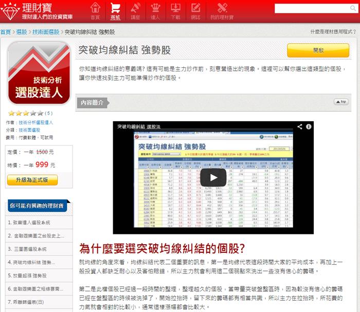Image resolution: width=360 pixels, height=312 pixels.
Task: Click the 選股達人 app icon image
Action: coord(39,73)
